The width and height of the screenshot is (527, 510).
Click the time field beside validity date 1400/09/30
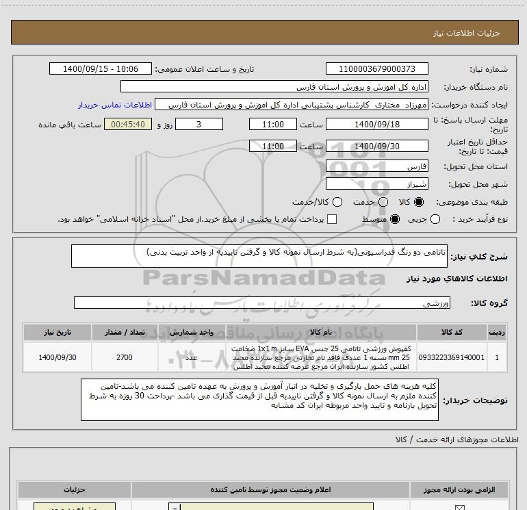(x=273, y=146)
